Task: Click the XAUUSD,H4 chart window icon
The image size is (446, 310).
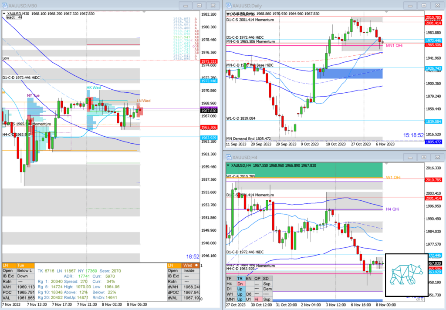Action: [x=228, y=157]
